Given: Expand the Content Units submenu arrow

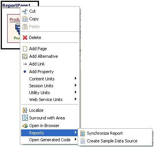Looking at the screenshot, I should (76, 78).
